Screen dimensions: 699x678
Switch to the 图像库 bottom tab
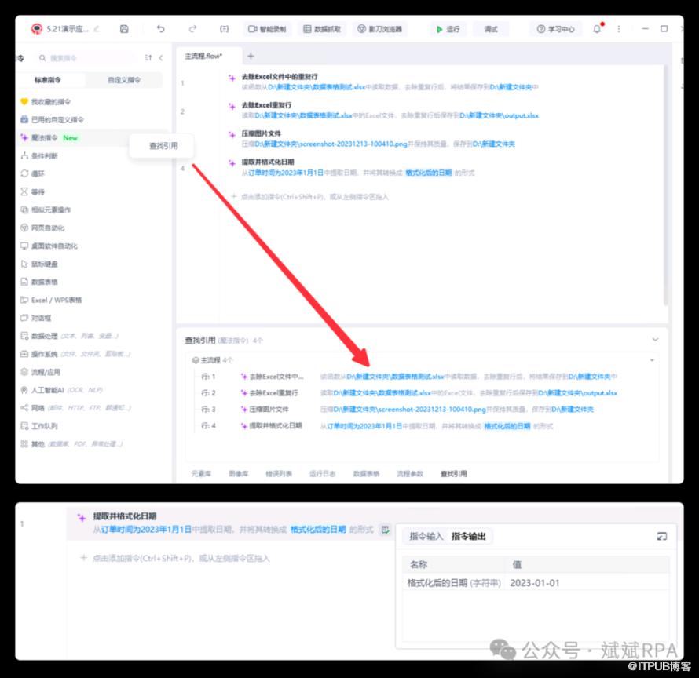pos(239,473)
